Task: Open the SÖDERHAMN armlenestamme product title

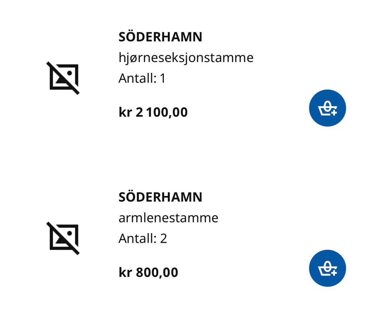Action: click(x=160, y=197)
